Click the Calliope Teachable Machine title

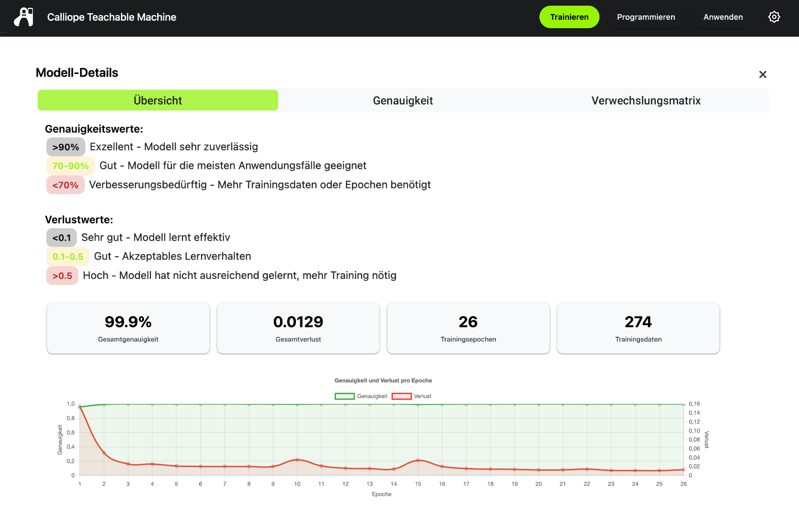point(112,17)
